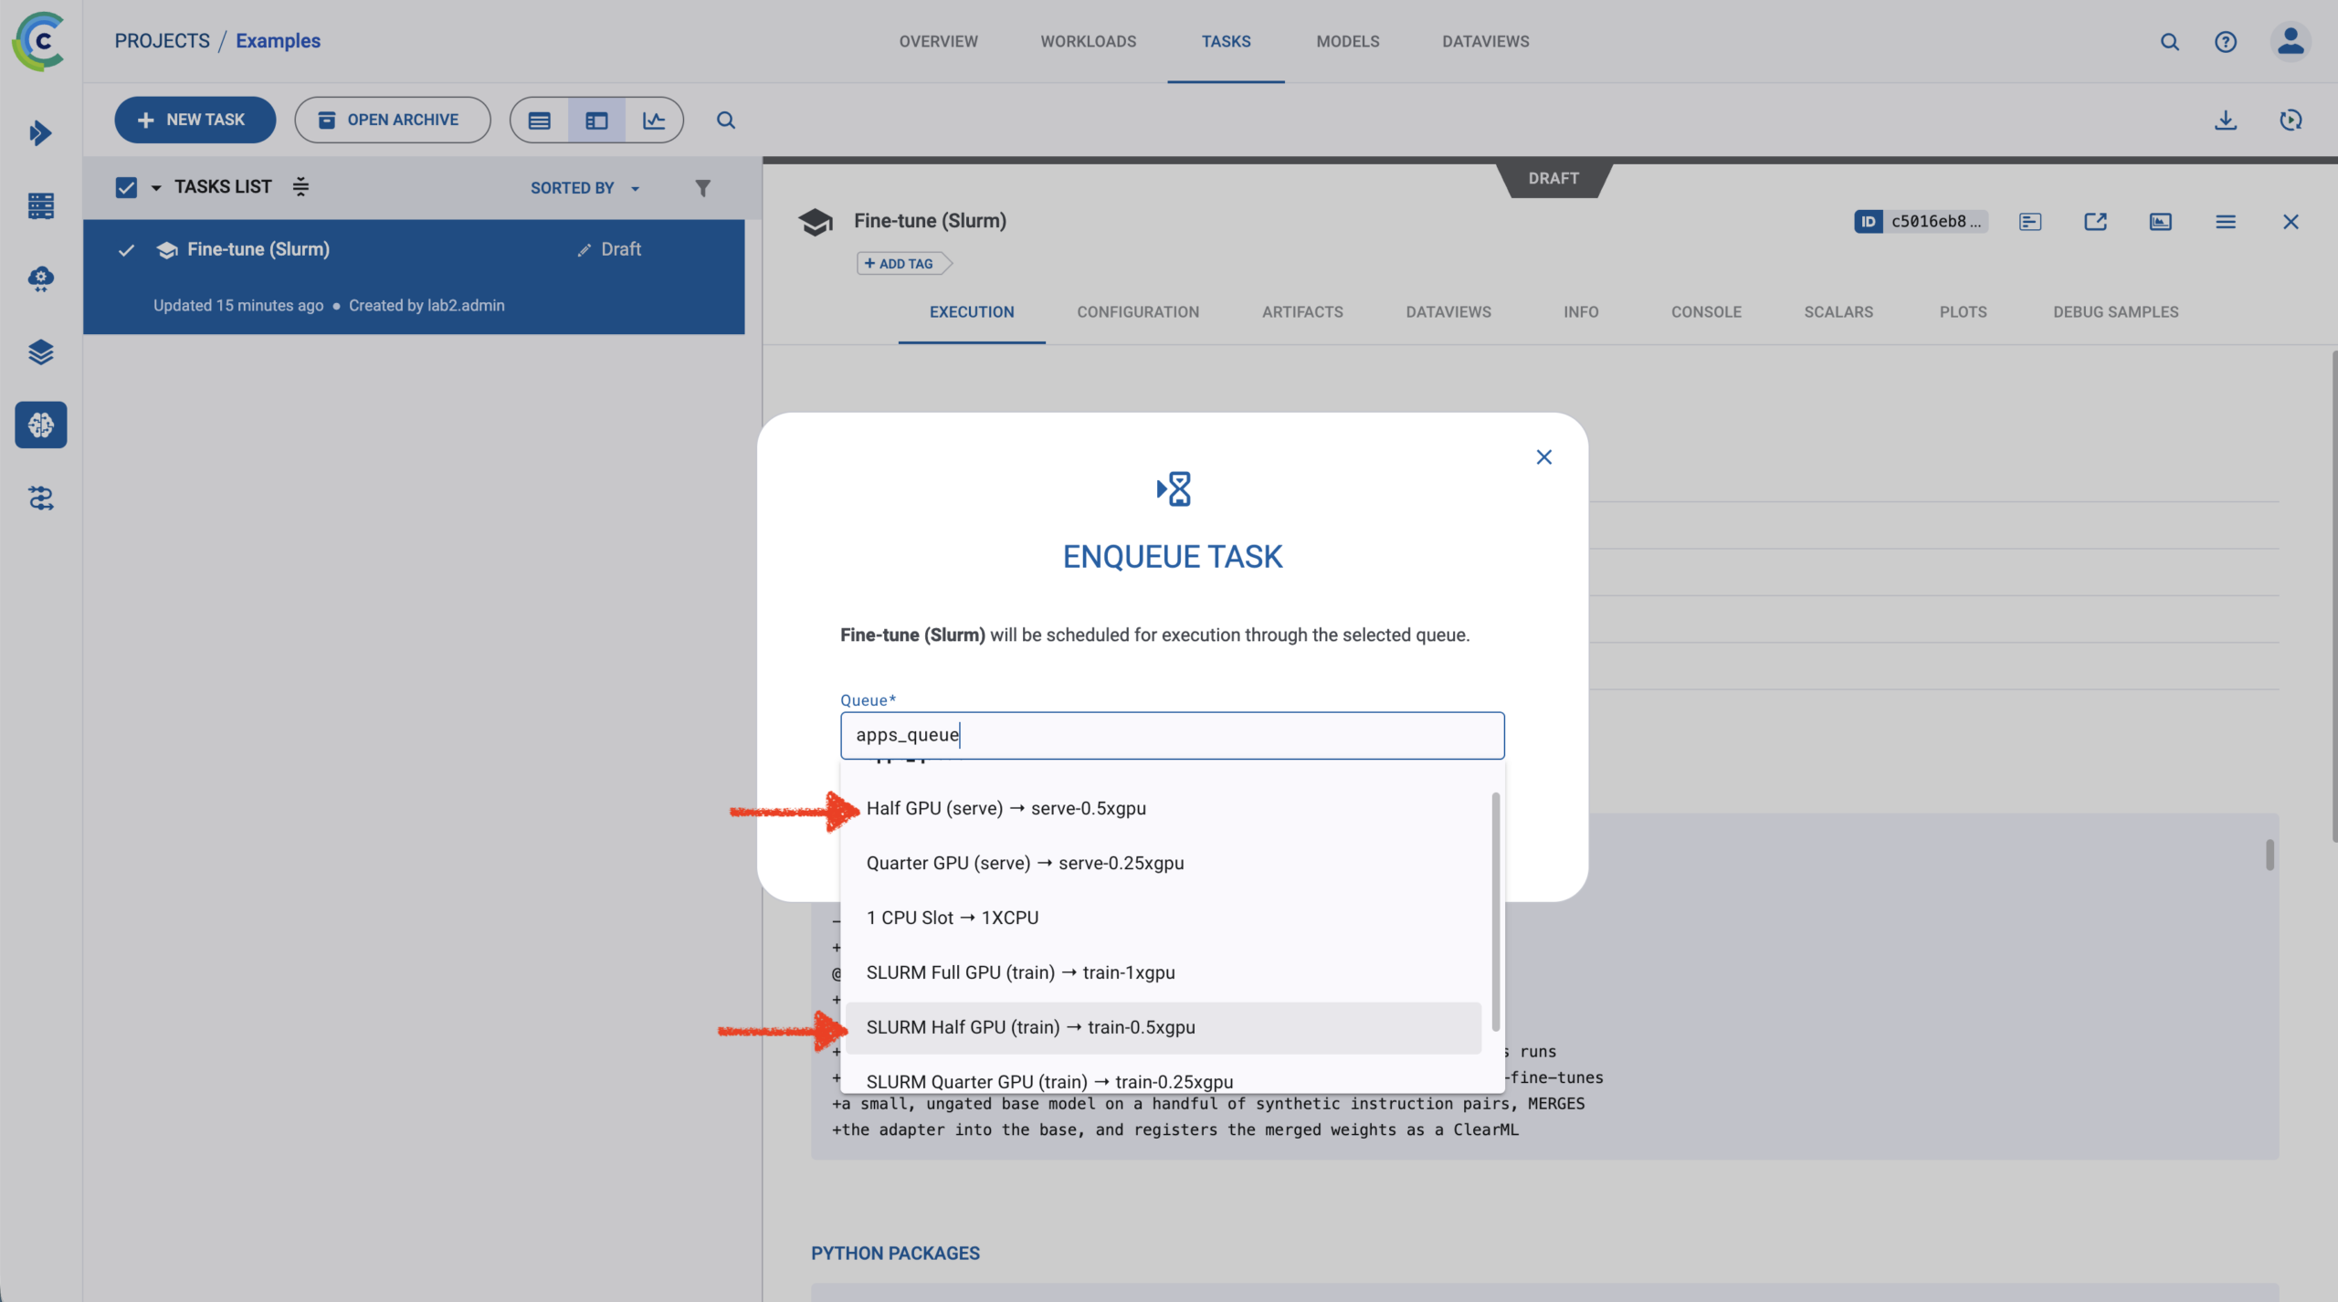Close the Enqueue Task dialog
The width and height of the screenshot is (2338, 1302).
click(1544, 457)
